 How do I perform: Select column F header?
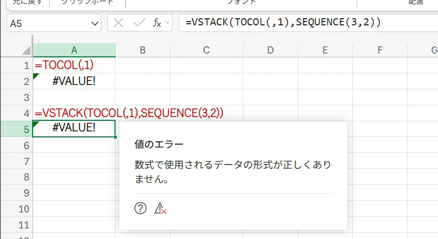pos(380,50)
